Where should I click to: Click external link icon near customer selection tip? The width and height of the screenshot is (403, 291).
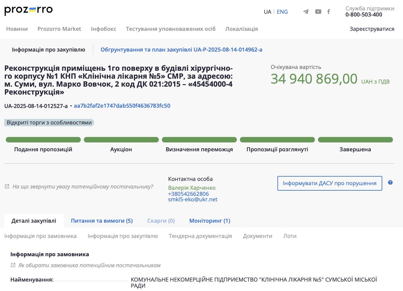(13, 265)
